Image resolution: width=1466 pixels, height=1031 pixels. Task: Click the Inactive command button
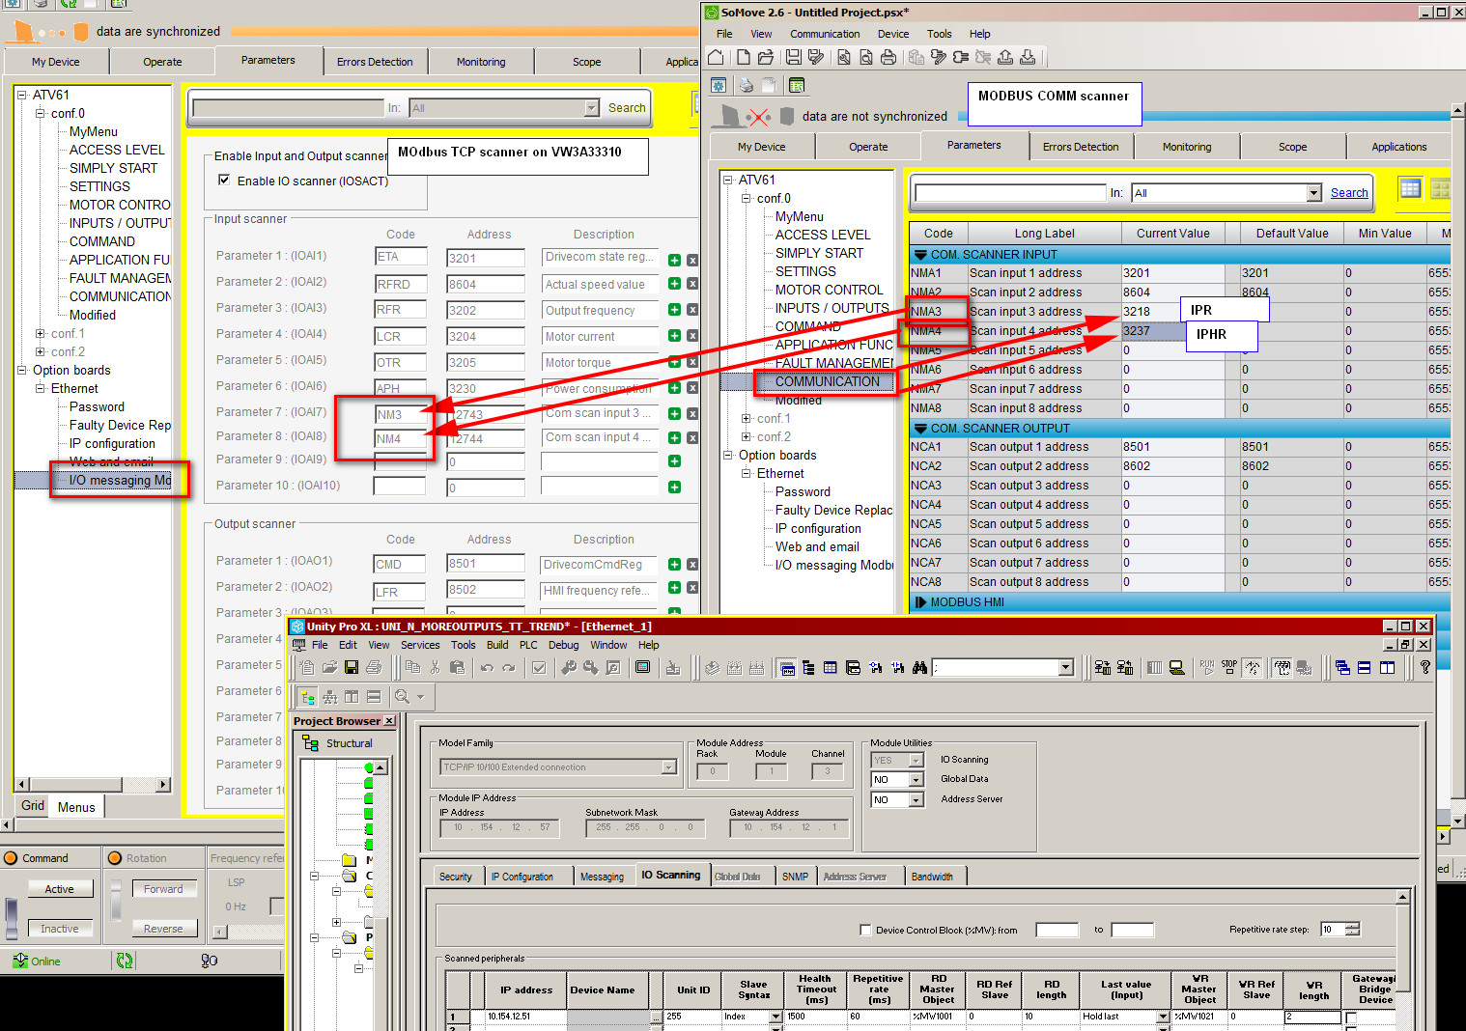(59, 929)
